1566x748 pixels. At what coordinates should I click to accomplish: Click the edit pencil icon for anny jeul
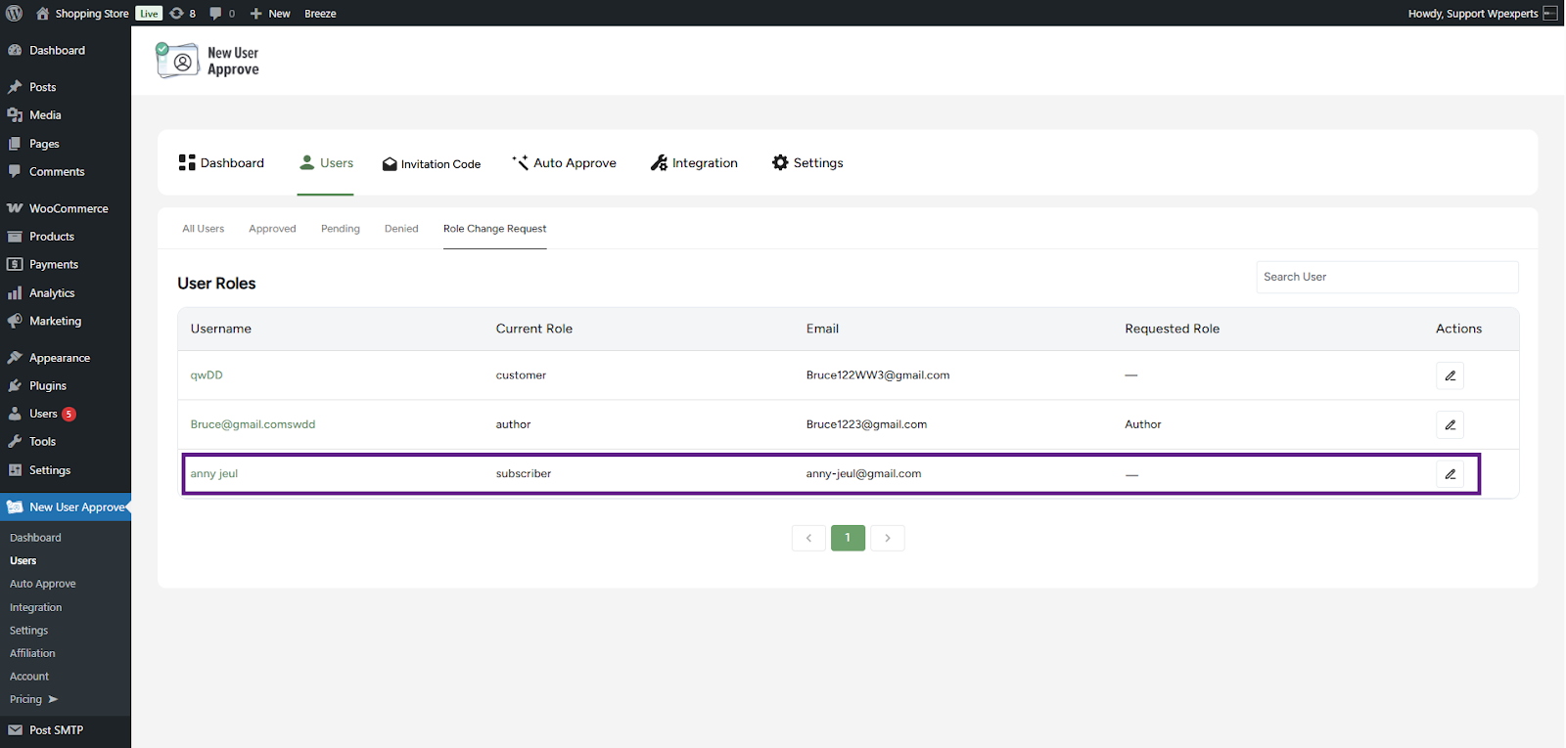[x=1450, y=474]
